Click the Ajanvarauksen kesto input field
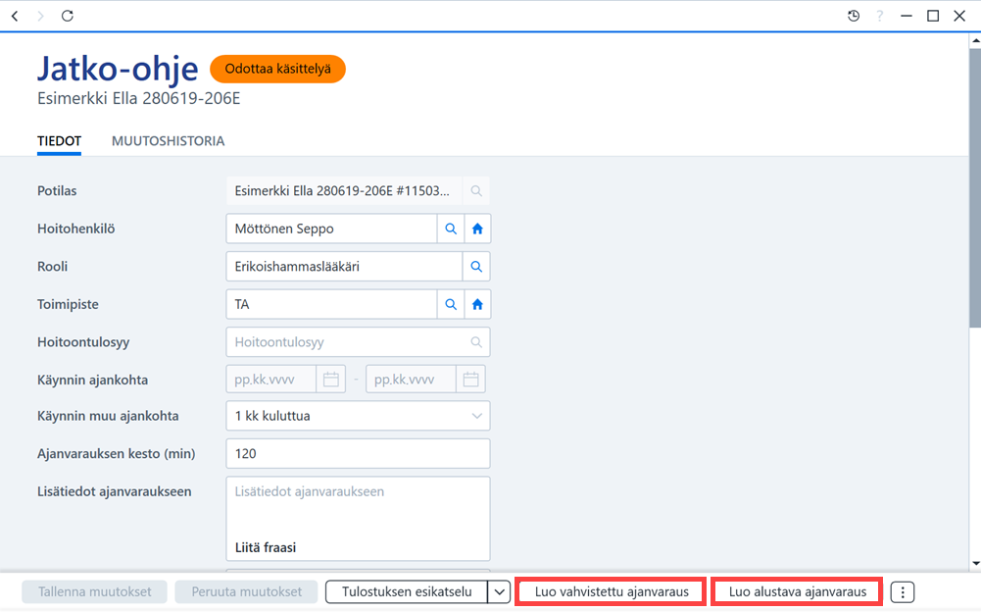The height and width of the screenshot is (612, 981). coord(358,453)
